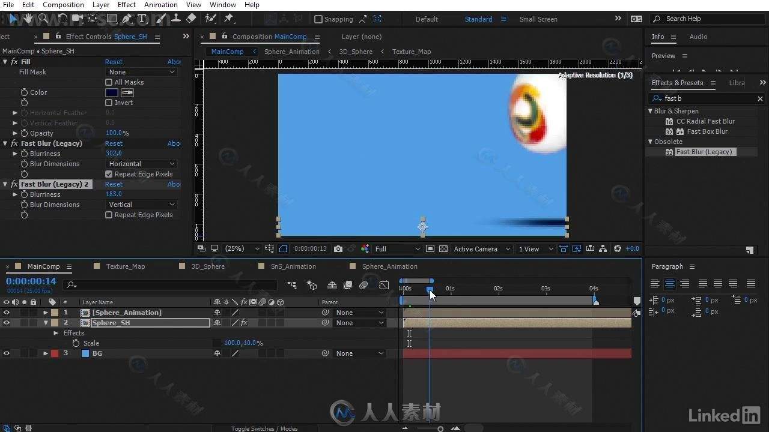The image size is (769, 432).
Task: Select the Horizontal Type tool
Action: (x=142, y=19)
